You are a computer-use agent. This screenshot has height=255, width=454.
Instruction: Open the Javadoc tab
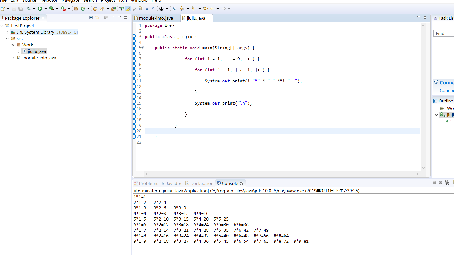[172, 183]
